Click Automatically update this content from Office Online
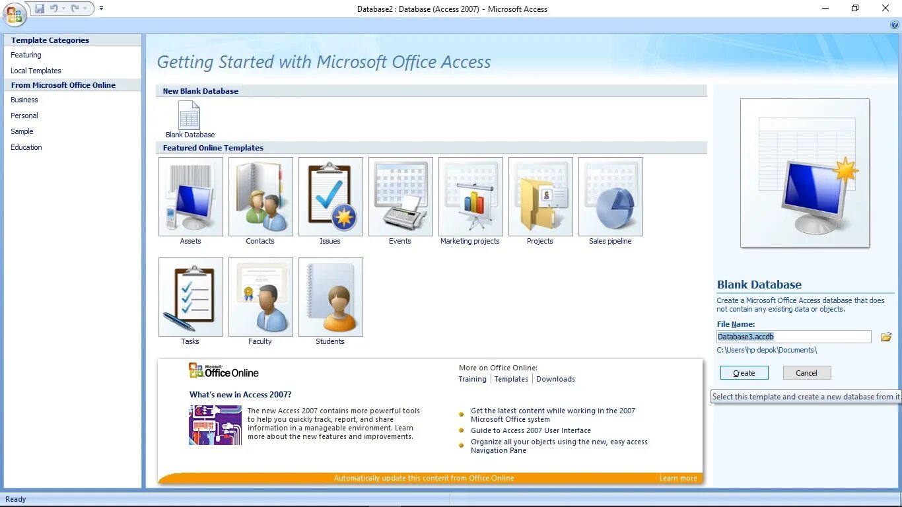This screenshot has width=902, height=507. [424, 479]
